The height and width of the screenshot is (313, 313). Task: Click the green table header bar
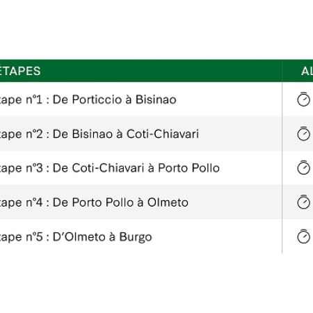pos(156,71)
